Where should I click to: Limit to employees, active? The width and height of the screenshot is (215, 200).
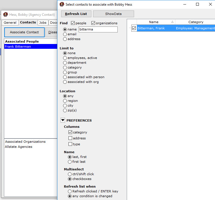[65, 58]
